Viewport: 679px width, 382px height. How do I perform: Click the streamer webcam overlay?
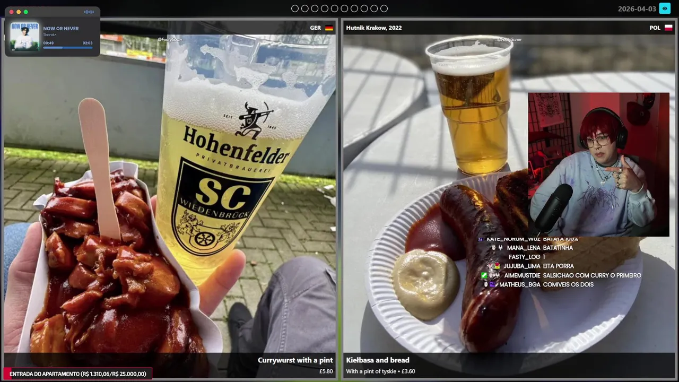(598, 164)
